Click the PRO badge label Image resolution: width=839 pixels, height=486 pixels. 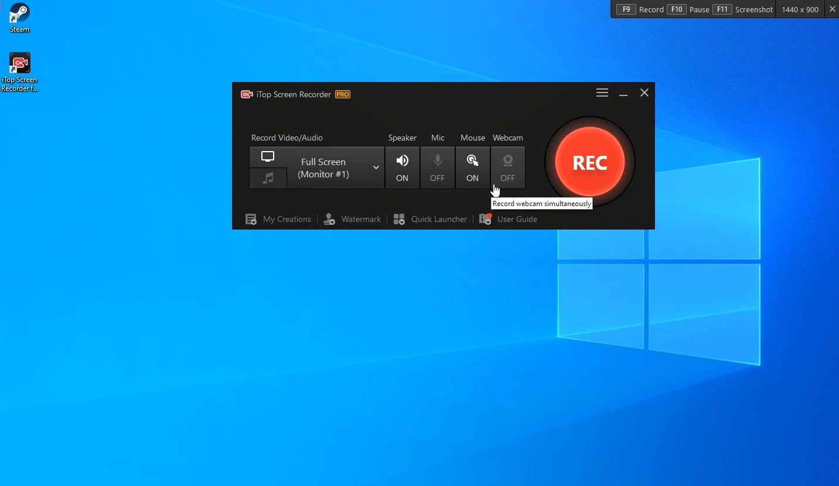(x=343, y=94)
